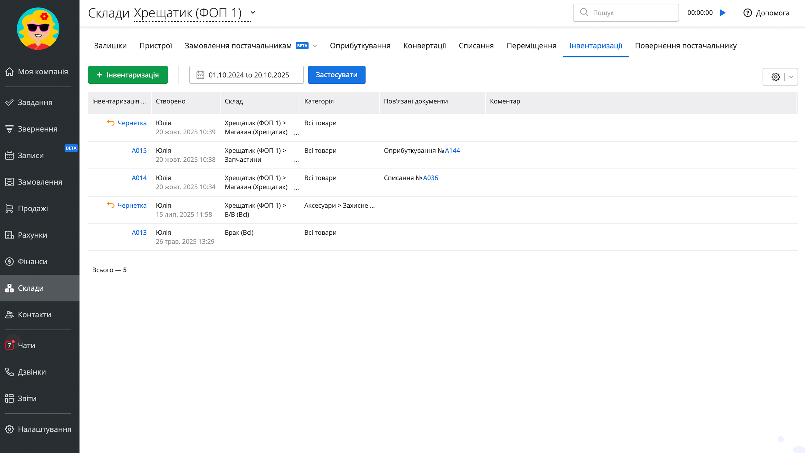805x453 pixels.
Task: Go to Звіти in sidebar
Action: pos(27,398)
